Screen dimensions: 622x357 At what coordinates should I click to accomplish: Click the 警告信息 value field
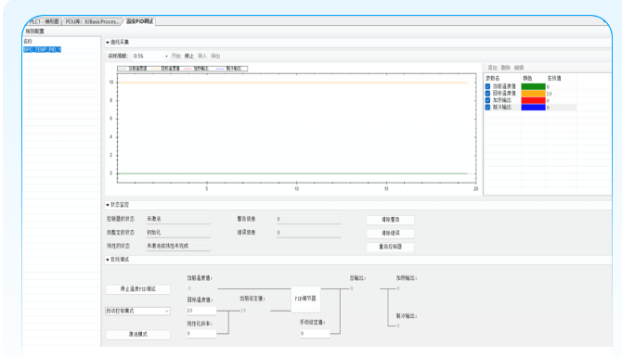308,219
